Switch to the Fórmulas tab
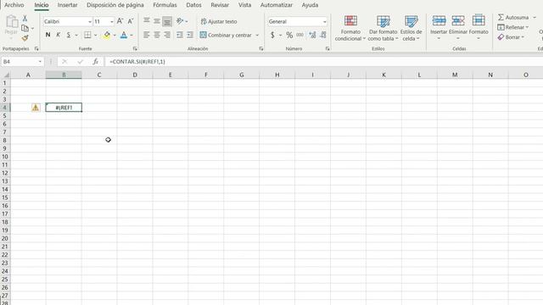This screenshot has height=305, width=543. tap(165, 5)
